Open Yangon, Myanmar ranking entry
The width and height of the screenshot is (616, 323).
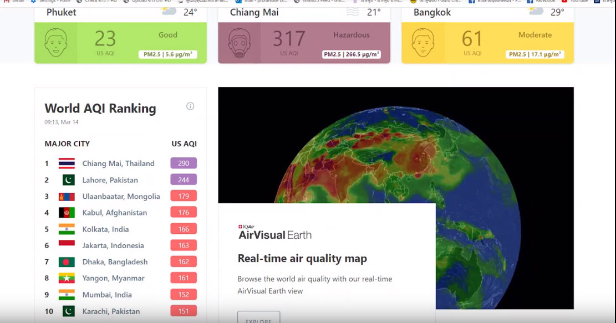pos(113,278)
